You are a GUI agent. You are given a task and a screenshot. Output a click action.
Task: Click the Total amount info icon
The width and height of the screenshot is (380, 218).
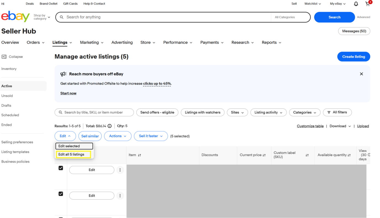point(109,126)
